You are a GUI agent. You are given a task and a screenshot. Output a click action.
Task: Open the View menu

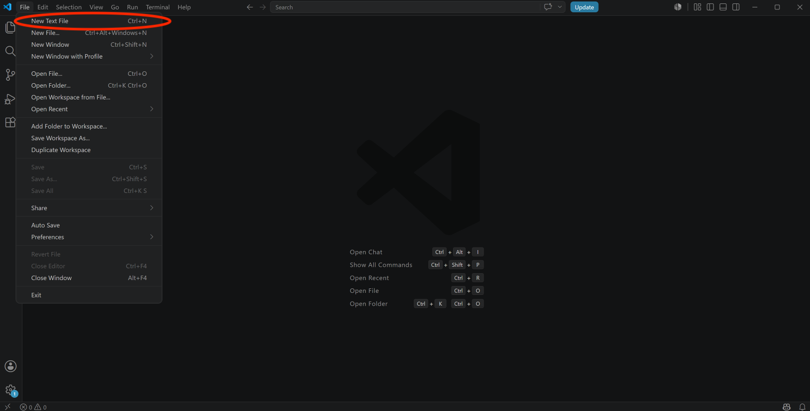[97, 7]
